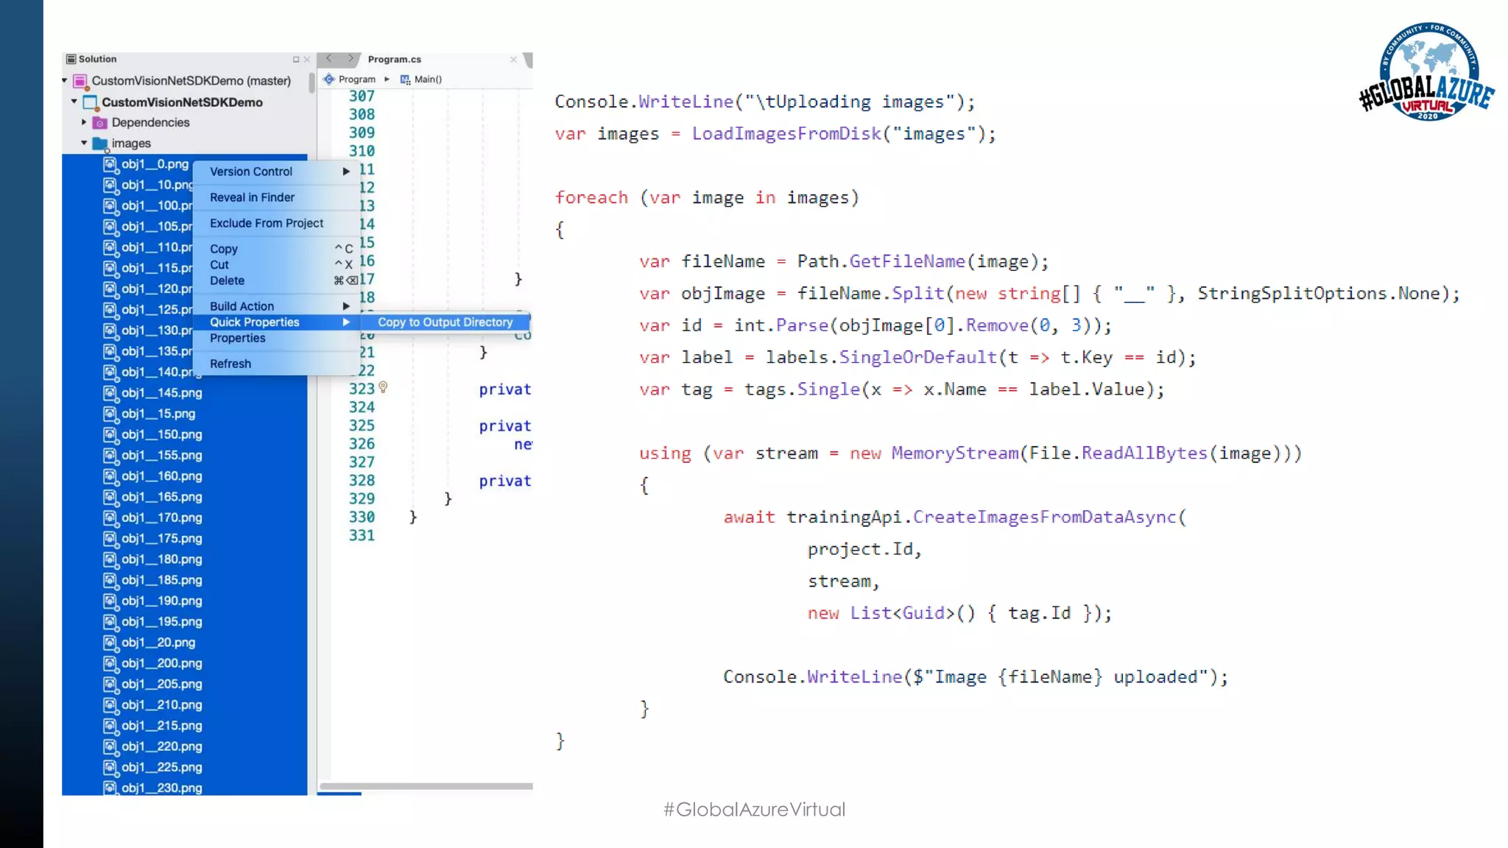The width and height of the screenshot is (1508, 848).
Task: Click the CustomVisionNetSDKDemo solution icon
Action: point(80,81)
